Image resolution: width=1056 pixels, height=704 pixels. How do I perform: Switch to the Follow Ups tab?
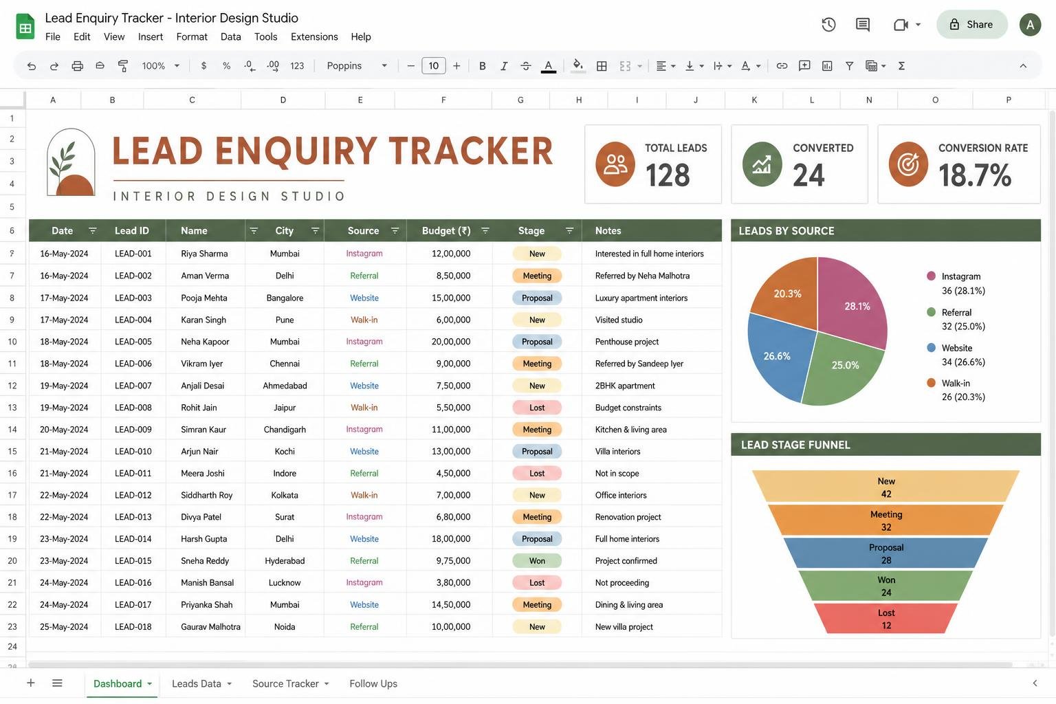[373, 683]
